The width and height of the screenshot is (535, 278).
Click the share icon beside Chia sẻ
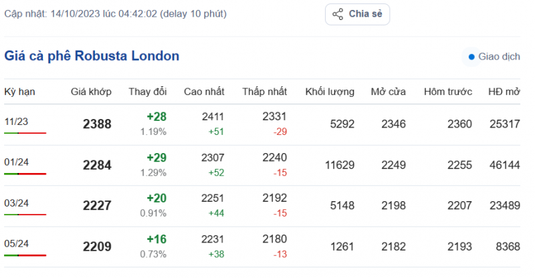tap(338, 14)
